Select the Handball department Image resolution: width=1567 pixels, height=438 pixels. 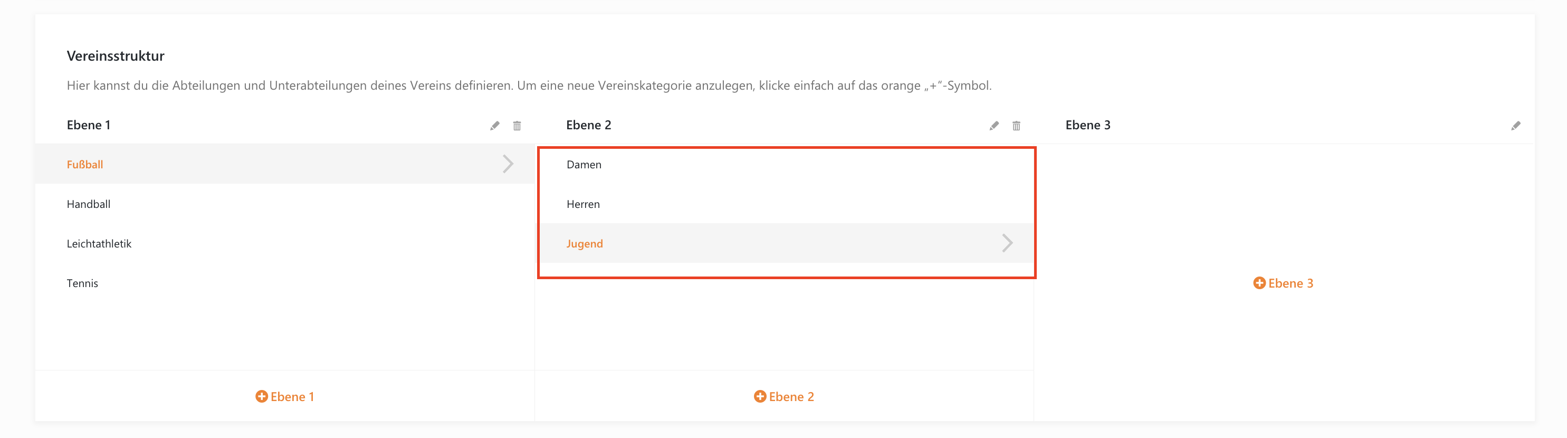tap(89, 204)
